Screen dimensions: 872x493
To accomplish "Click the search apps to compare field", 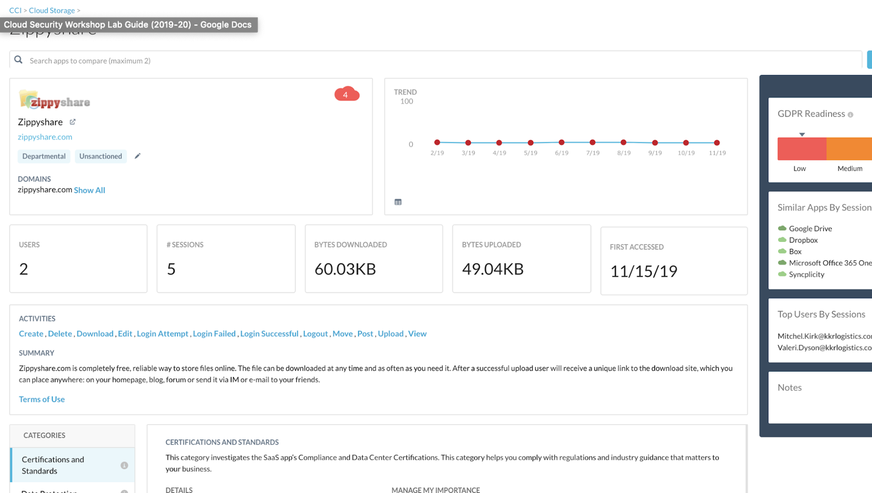I will (x=427, y=60).
